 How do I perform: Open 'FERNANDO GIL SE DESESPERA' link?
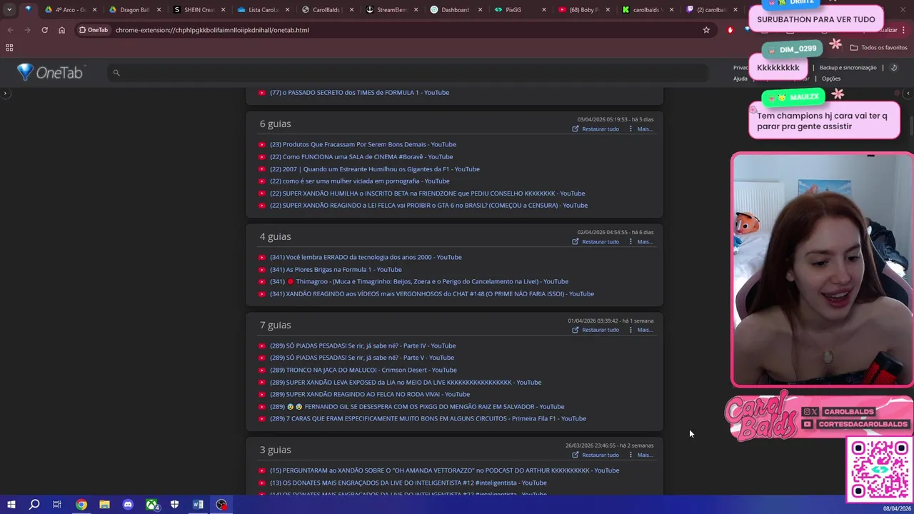(x=417, y=407)
